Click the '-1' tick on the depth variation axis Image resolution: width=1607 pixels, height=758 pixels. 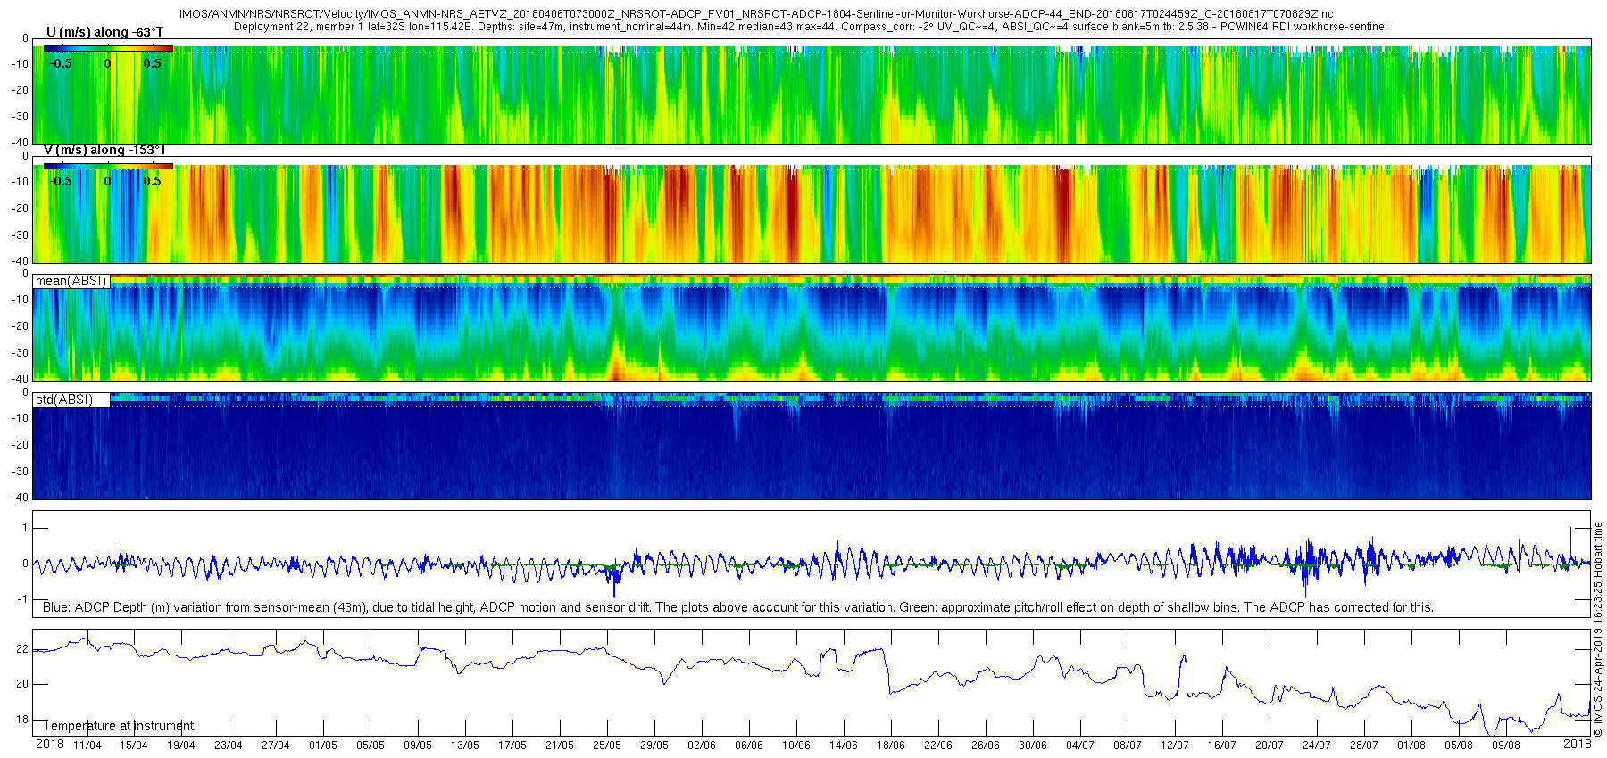point(23,599)
